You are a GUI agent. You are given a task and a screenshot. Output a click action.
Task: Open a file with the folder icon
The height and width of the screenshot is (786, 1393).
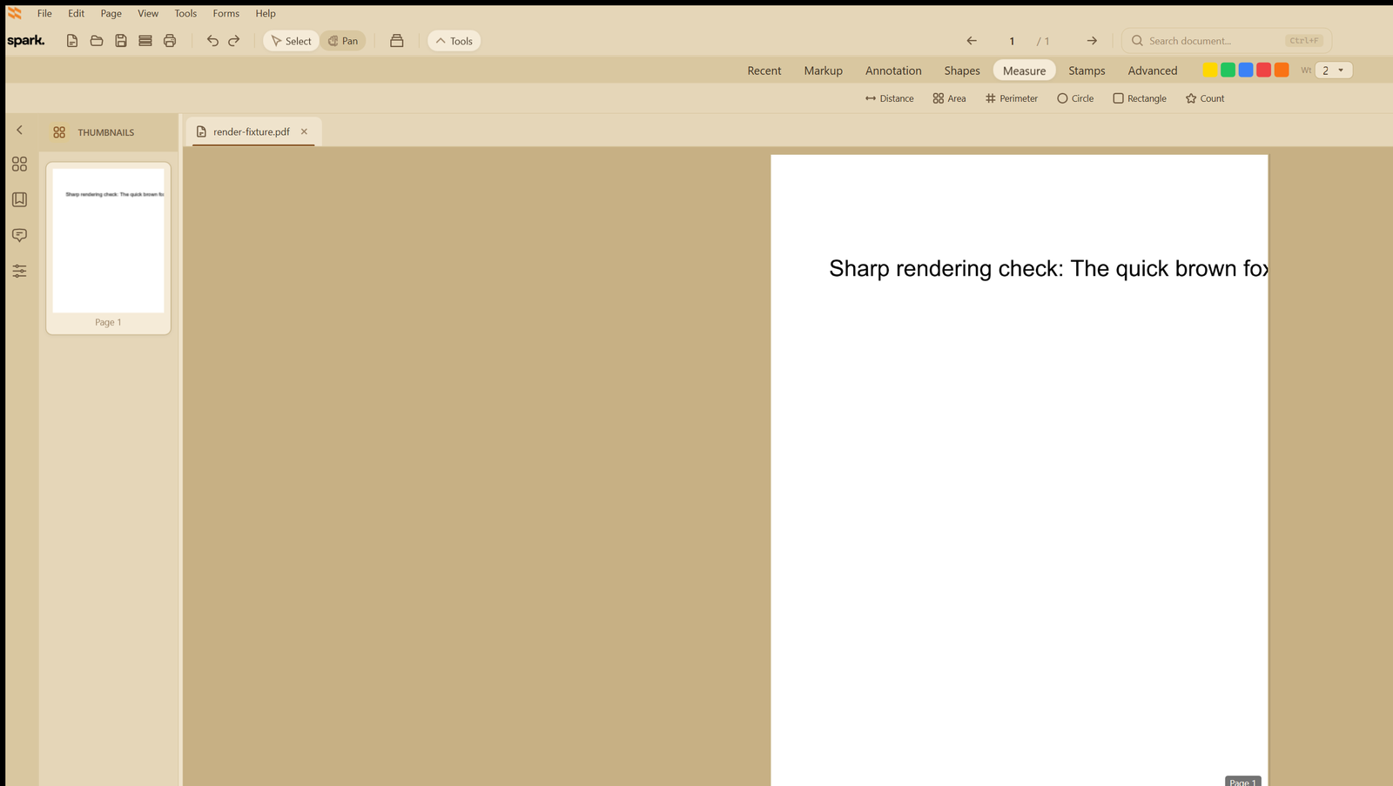[x=97, y=41]
